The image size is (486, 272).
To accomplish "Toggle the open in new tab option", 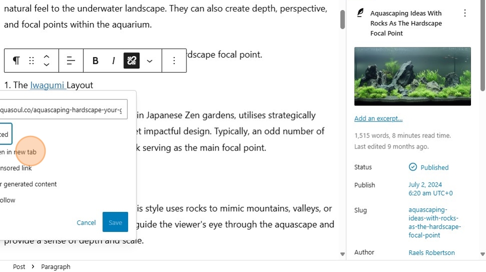I will [x=20, y=152].
